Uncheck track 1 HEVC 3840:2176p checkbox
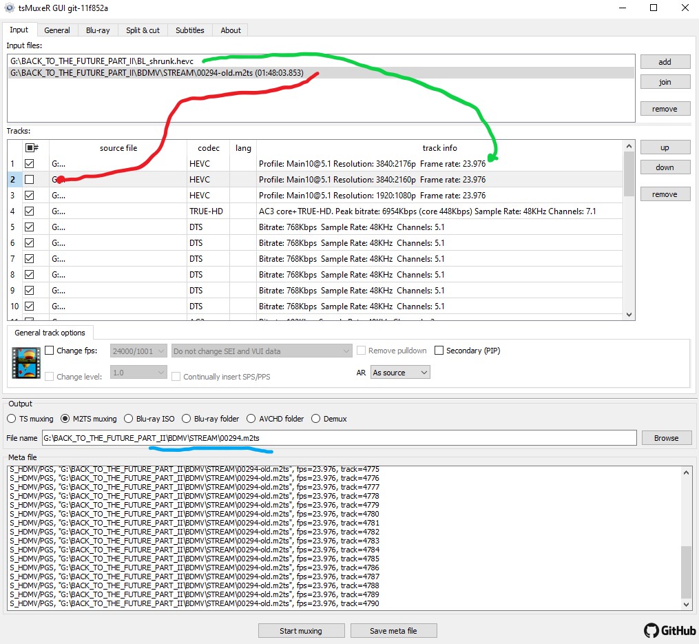The width and height of the screenshot is (699, 644). (x=30, y=164)
